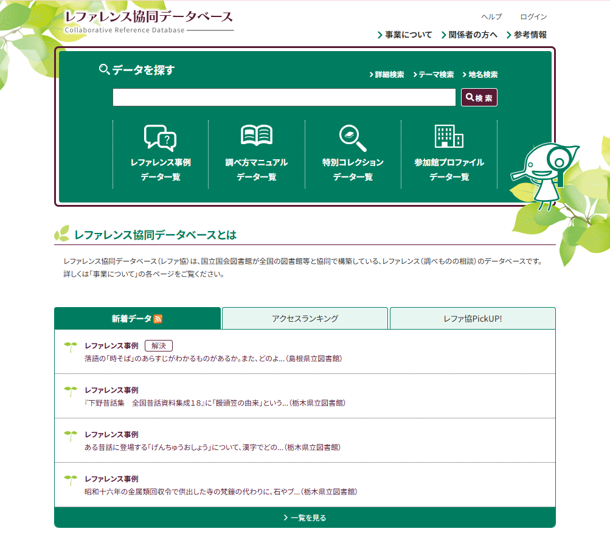
Task: Expand the 事業について menu item
Action: (405, 35)
